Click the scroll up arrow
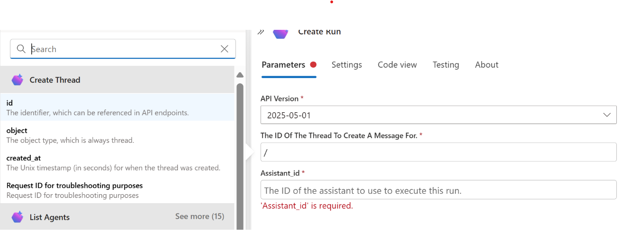The width and height of the screenshot is (623, 232). (240, 75)
